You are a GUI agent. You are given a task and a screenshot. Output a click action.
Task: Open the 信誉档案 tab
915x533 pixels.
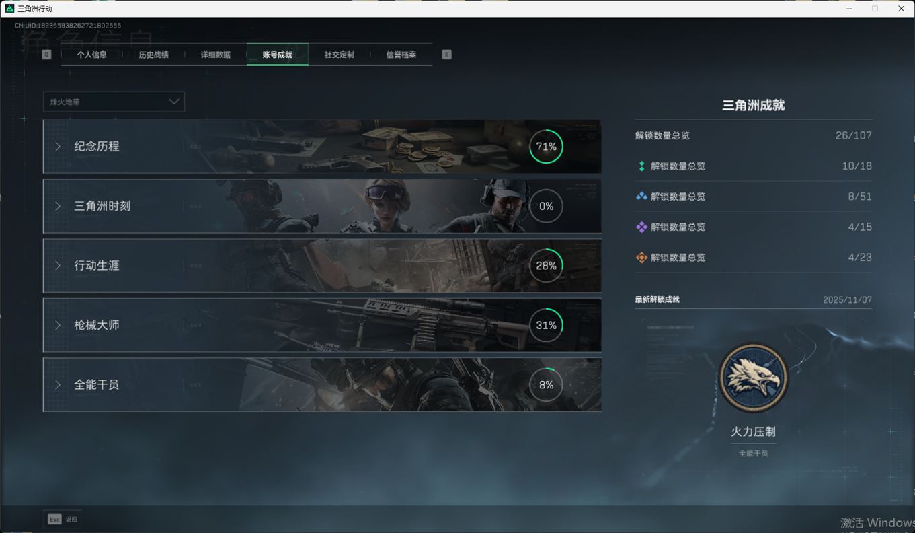coord(401,55)
